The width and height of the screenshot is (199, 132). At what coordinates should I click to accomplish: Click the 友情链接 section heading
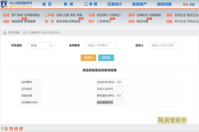[12, 129]
